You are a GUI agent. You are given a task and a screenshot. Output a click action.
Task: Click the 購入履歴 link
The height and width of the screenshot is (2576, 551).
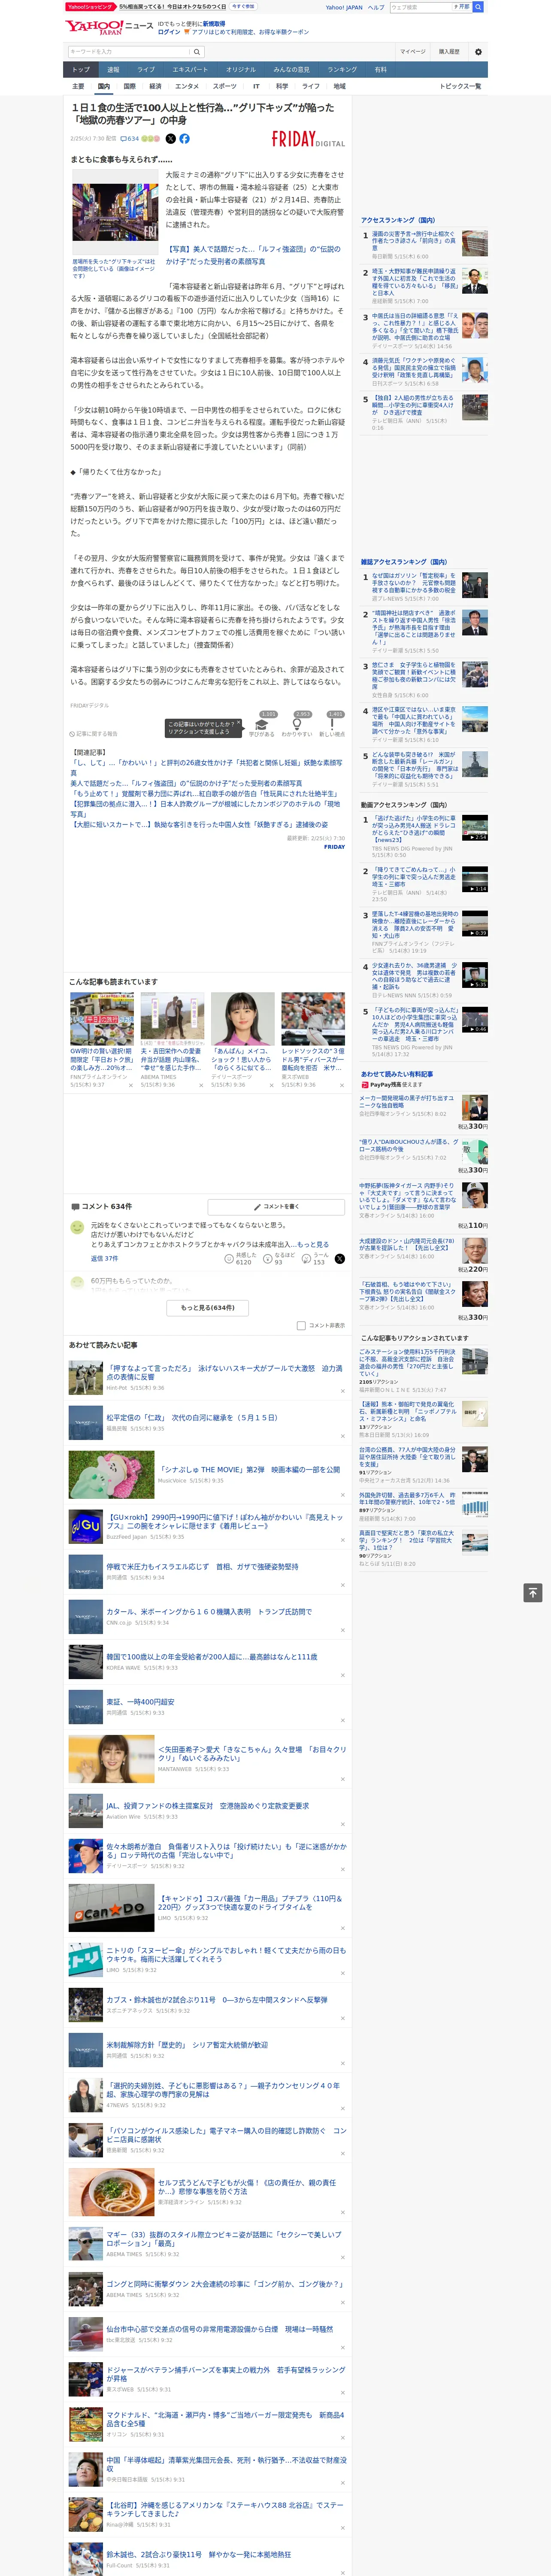[449, 51]
